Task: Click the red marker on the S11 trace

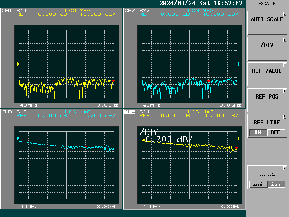Action: (114, 81)
